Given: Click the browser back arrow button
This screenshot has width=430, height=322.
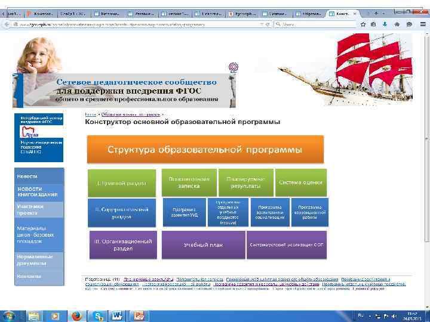Looking at the screenshot, I should (x=7, y=24).
